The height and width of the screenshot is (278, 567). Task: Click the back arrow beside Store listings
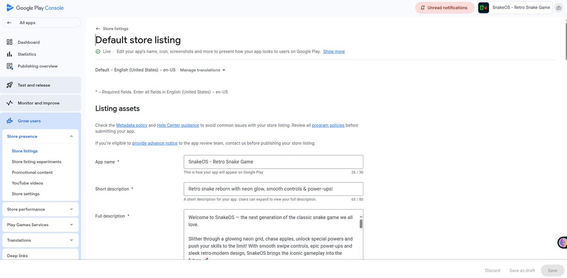pyautogui.click(x=98, y=29)
